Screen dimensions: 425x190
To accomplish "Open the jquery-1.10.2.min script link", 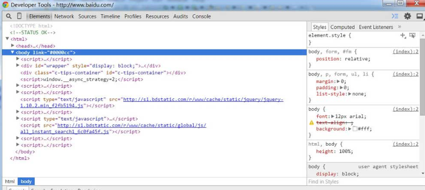I will tap(152, 103).
